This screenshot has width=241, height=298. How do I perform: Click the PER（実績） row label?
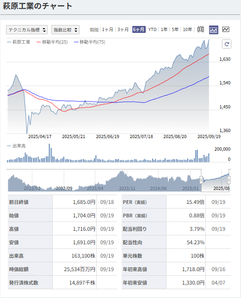(135, 202)
